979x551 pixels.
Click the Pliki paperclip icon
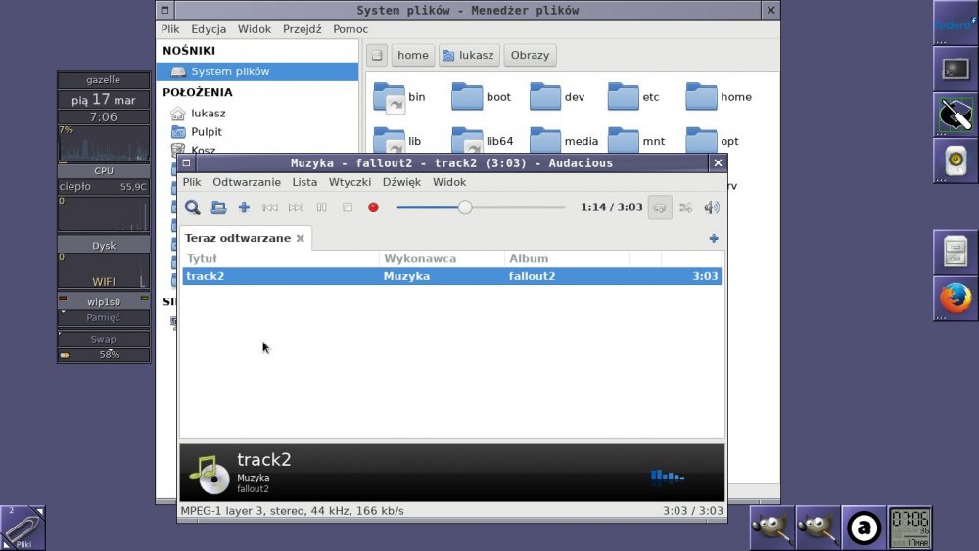pos(23,528)
